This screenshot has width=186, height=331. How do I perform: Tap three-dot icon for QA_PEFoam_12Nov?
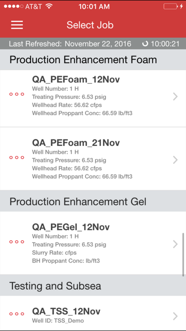[17, 94]
